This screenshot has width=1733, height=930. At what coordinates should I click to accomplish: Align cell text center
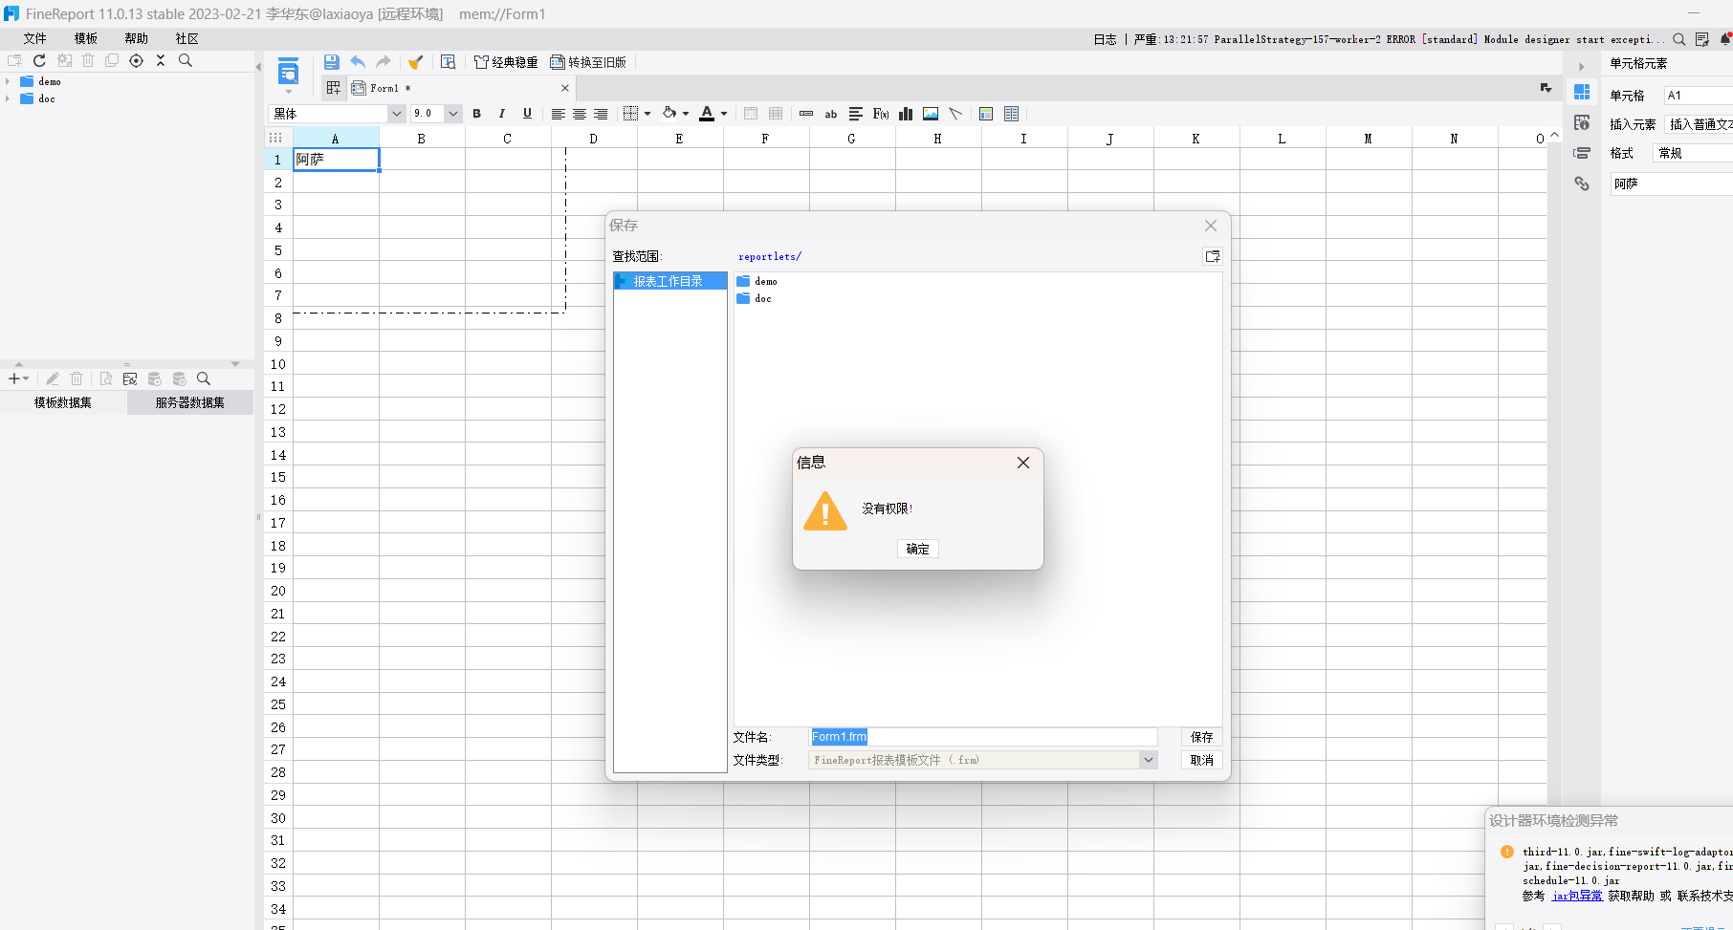coord(579,114)
